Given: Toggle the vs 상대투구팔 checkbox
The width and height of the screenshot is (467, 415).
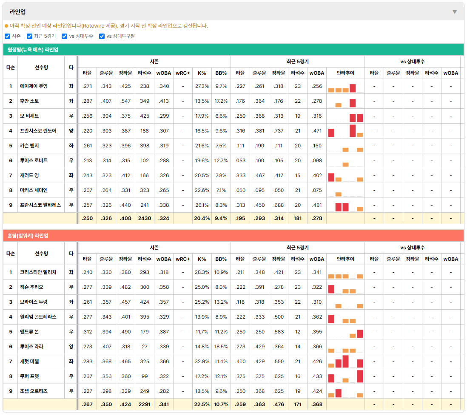Looking at the screenshot, I should 102,36.
